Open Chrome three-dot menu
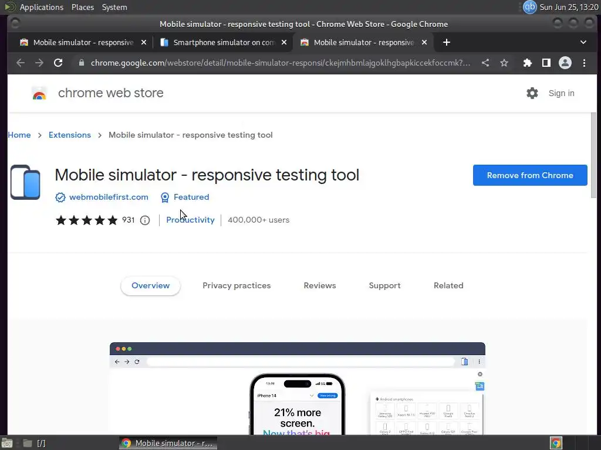 584,63
